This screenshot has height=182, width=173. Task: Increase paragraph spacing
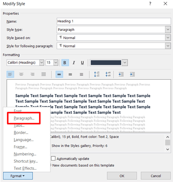coord(97,74)
